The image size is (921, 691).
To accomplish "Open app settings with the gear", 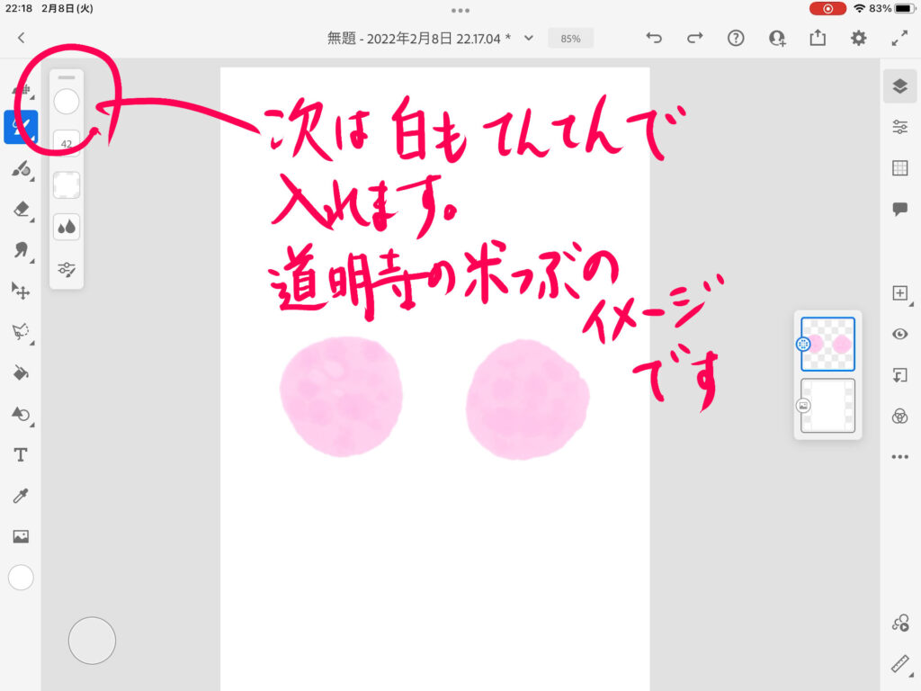I will click(859, 38).
